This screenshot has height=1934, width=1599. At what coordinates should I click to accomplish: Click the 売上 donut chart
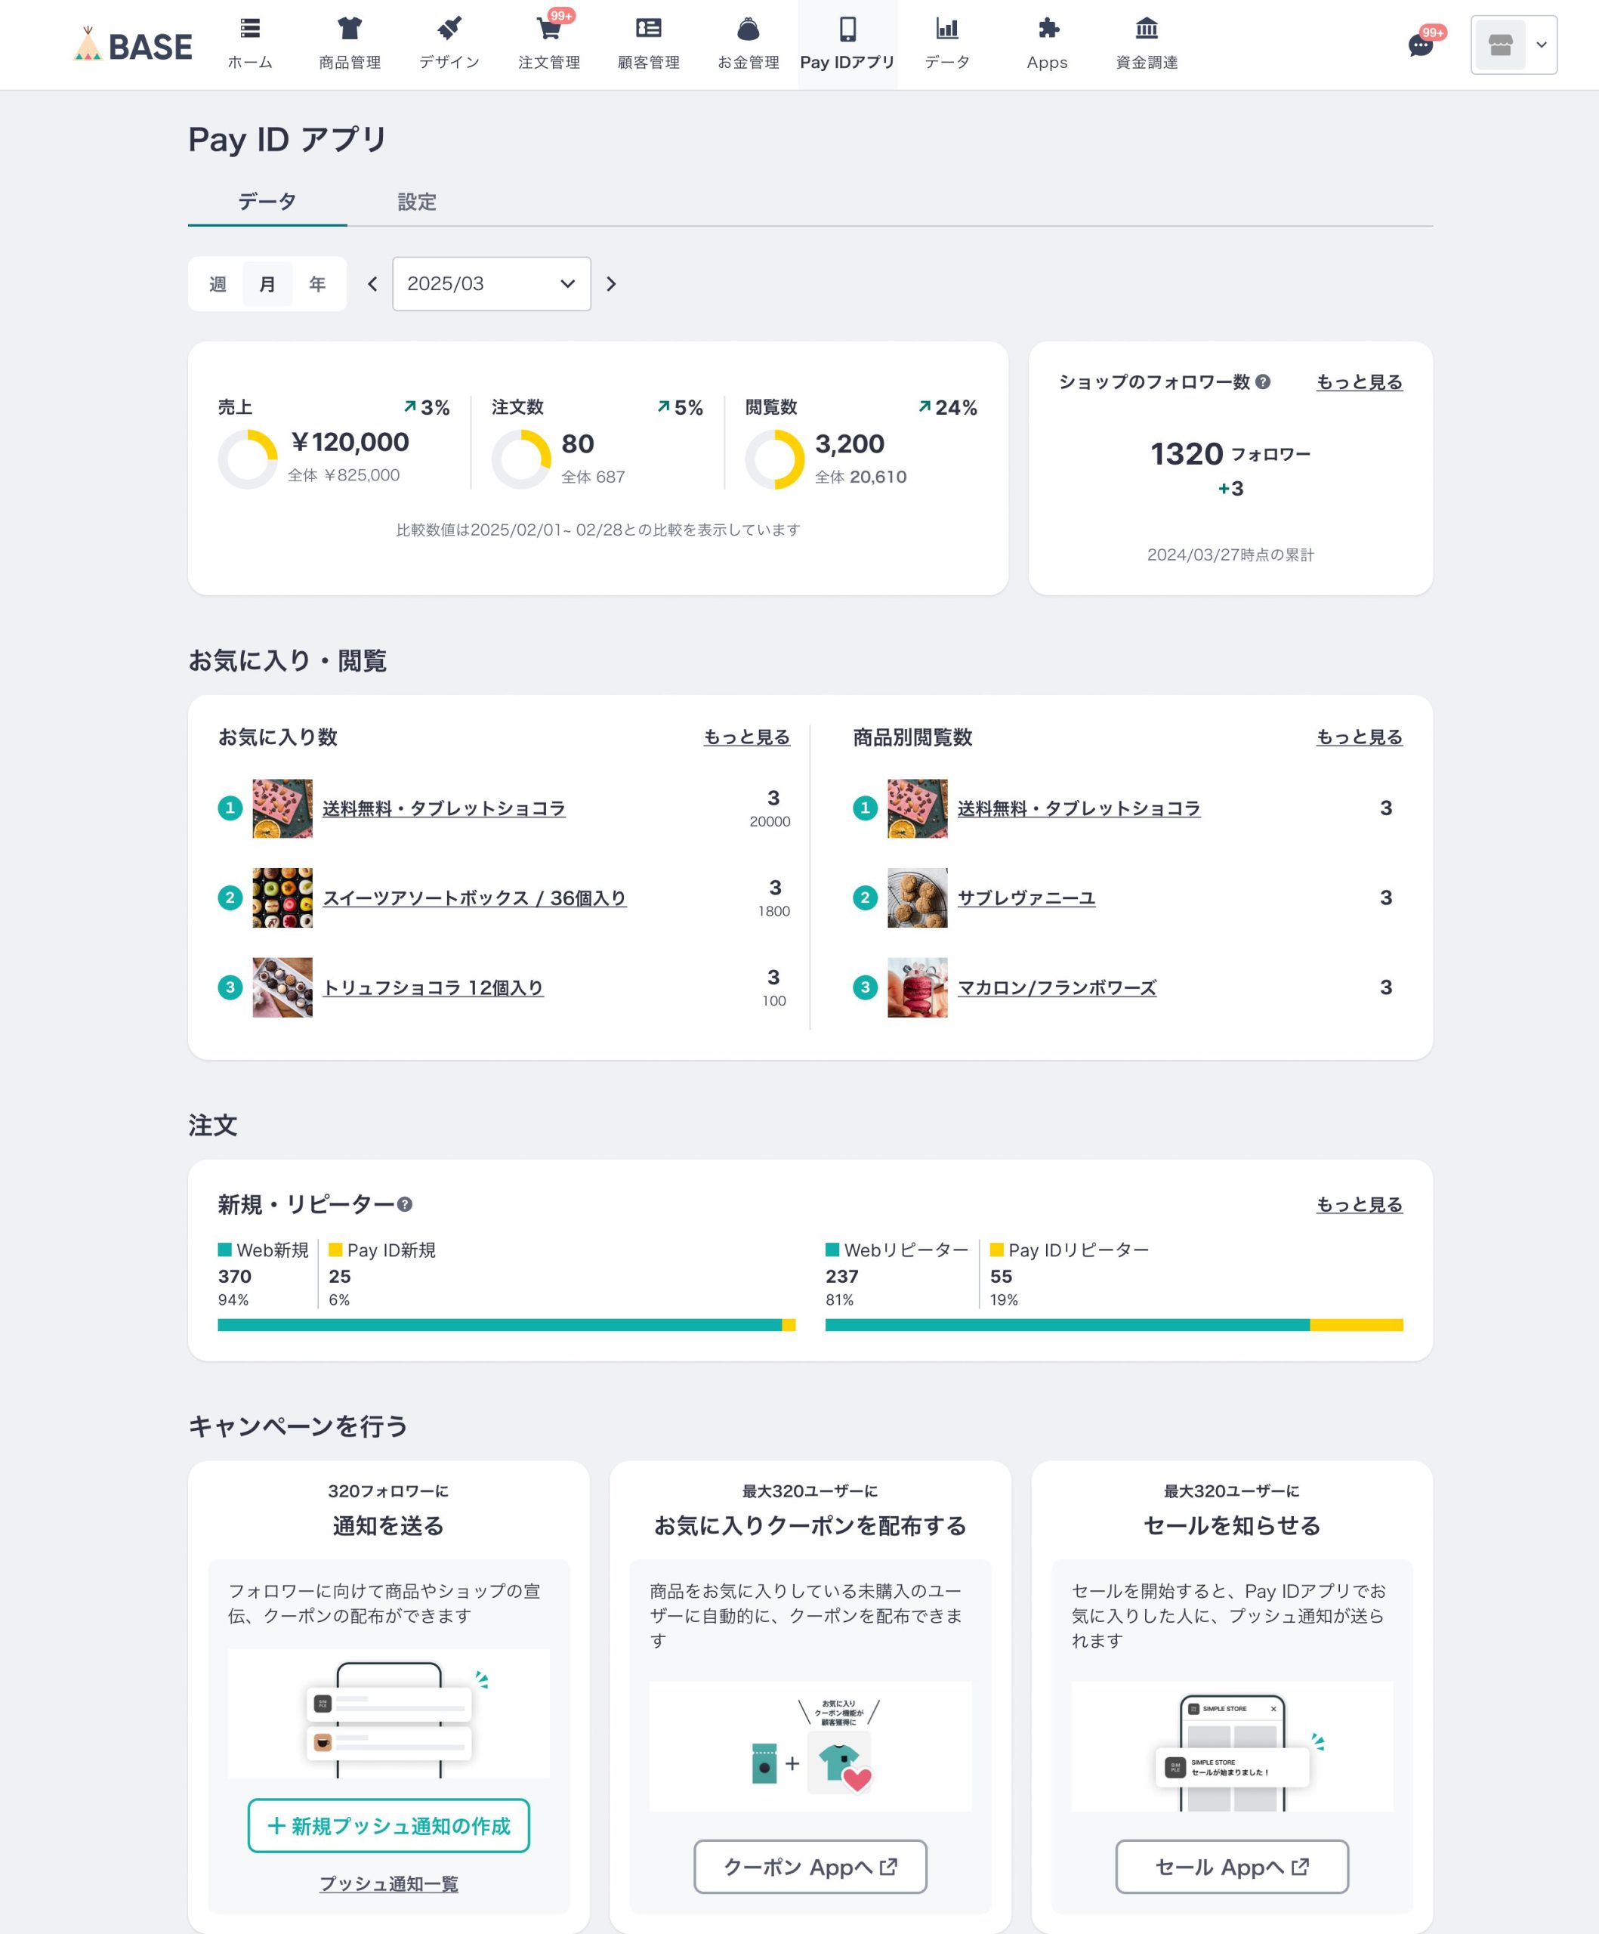click(x=248, y=459)
